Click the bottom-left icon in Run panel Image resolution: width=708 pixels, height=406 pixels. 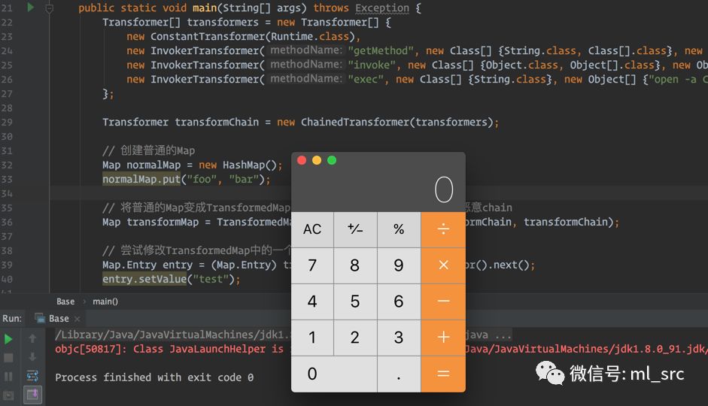8,395
